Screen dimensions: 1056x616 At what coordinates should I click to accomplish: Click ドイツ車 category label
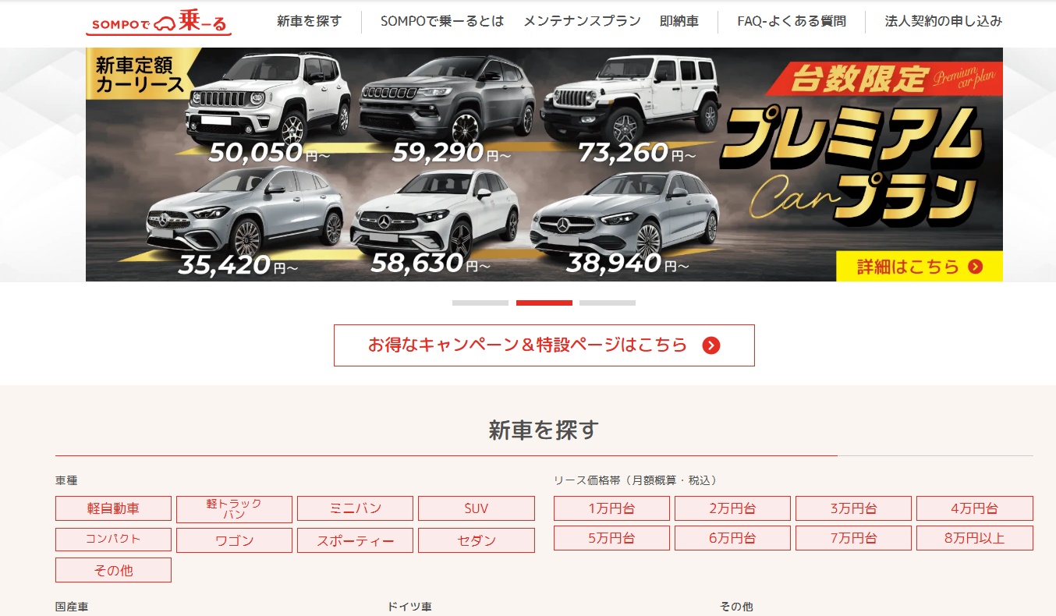[x=409, y=607]
